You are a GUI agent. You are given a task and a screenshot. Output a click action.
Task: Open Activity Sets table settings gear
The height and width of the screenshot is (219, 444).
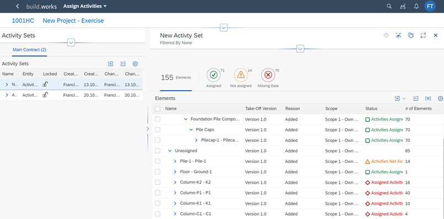pyautogui.click(x=135, y=64)
